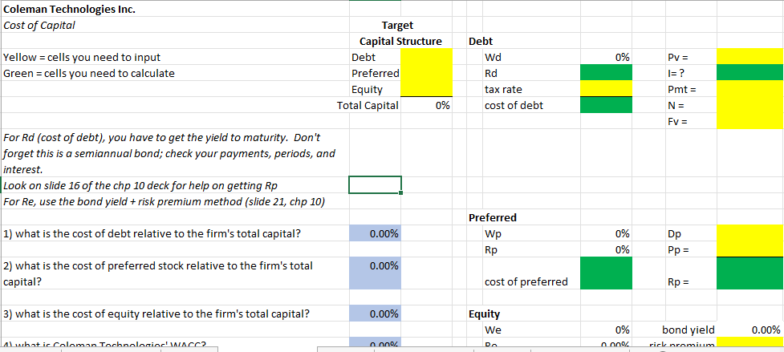Click question 2 about preferred stock cost
The width and height of the screenshot is (784, 352).
[158, 273]
